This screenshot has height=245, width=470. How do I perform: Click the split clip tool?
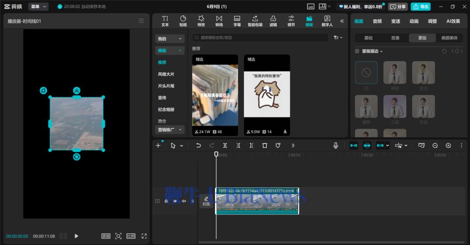tap(225, 146)
